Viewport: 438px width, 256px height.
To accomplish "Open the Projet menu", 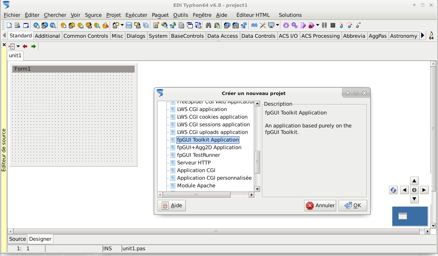I will click(x=113, y=15).
